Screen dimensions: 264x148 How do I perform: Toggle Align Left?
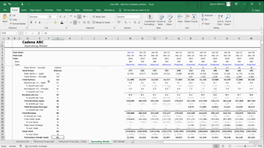[71, 22]
